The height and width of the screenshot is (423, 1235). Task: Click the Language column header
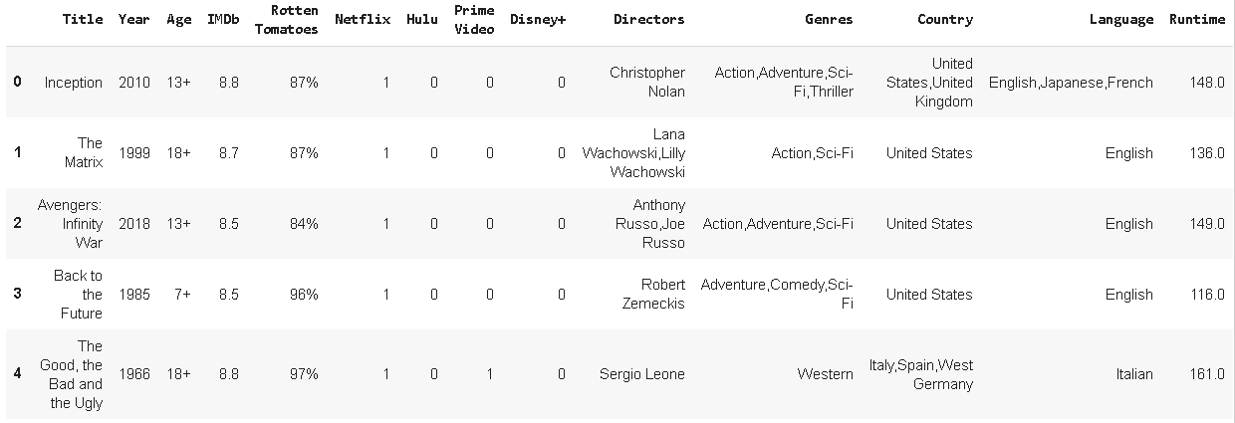pos(1121,19)
